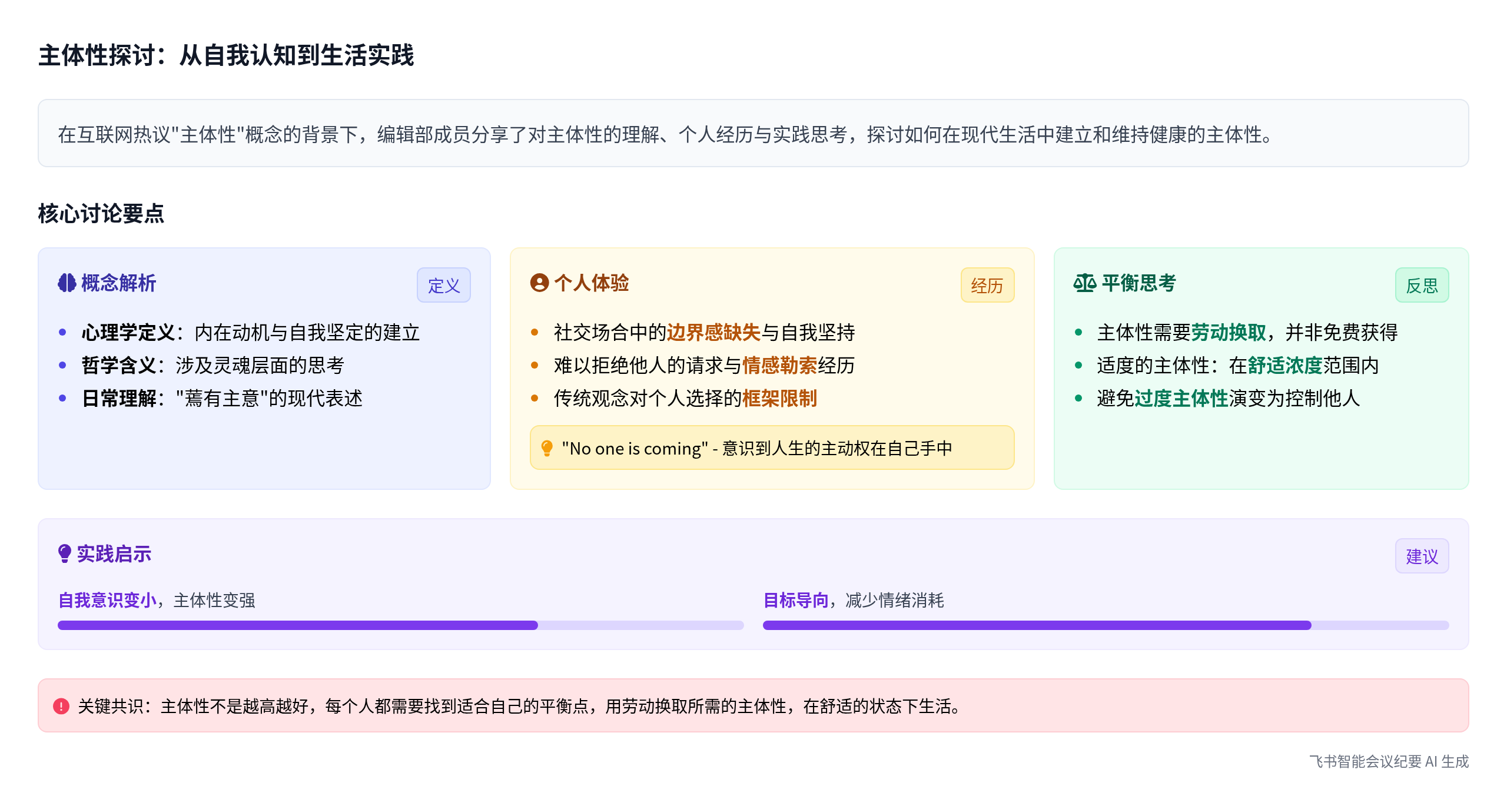
Task: Click the purple lightbulb icon beside 实践启示
Action: 65,554
